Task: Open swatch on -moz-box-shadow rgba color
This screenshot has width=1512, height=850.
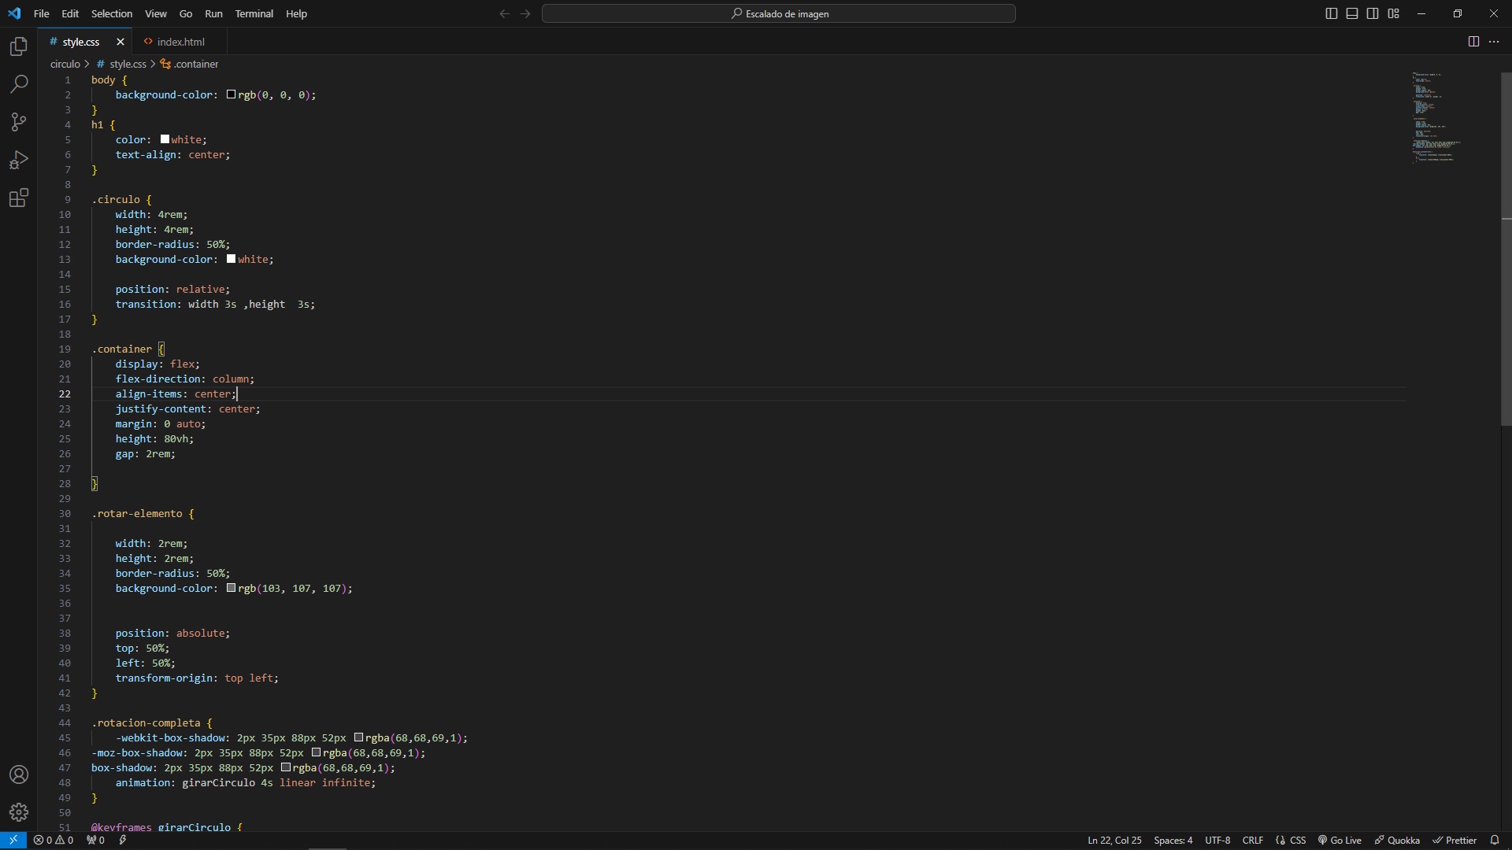Action: [316, 752]
